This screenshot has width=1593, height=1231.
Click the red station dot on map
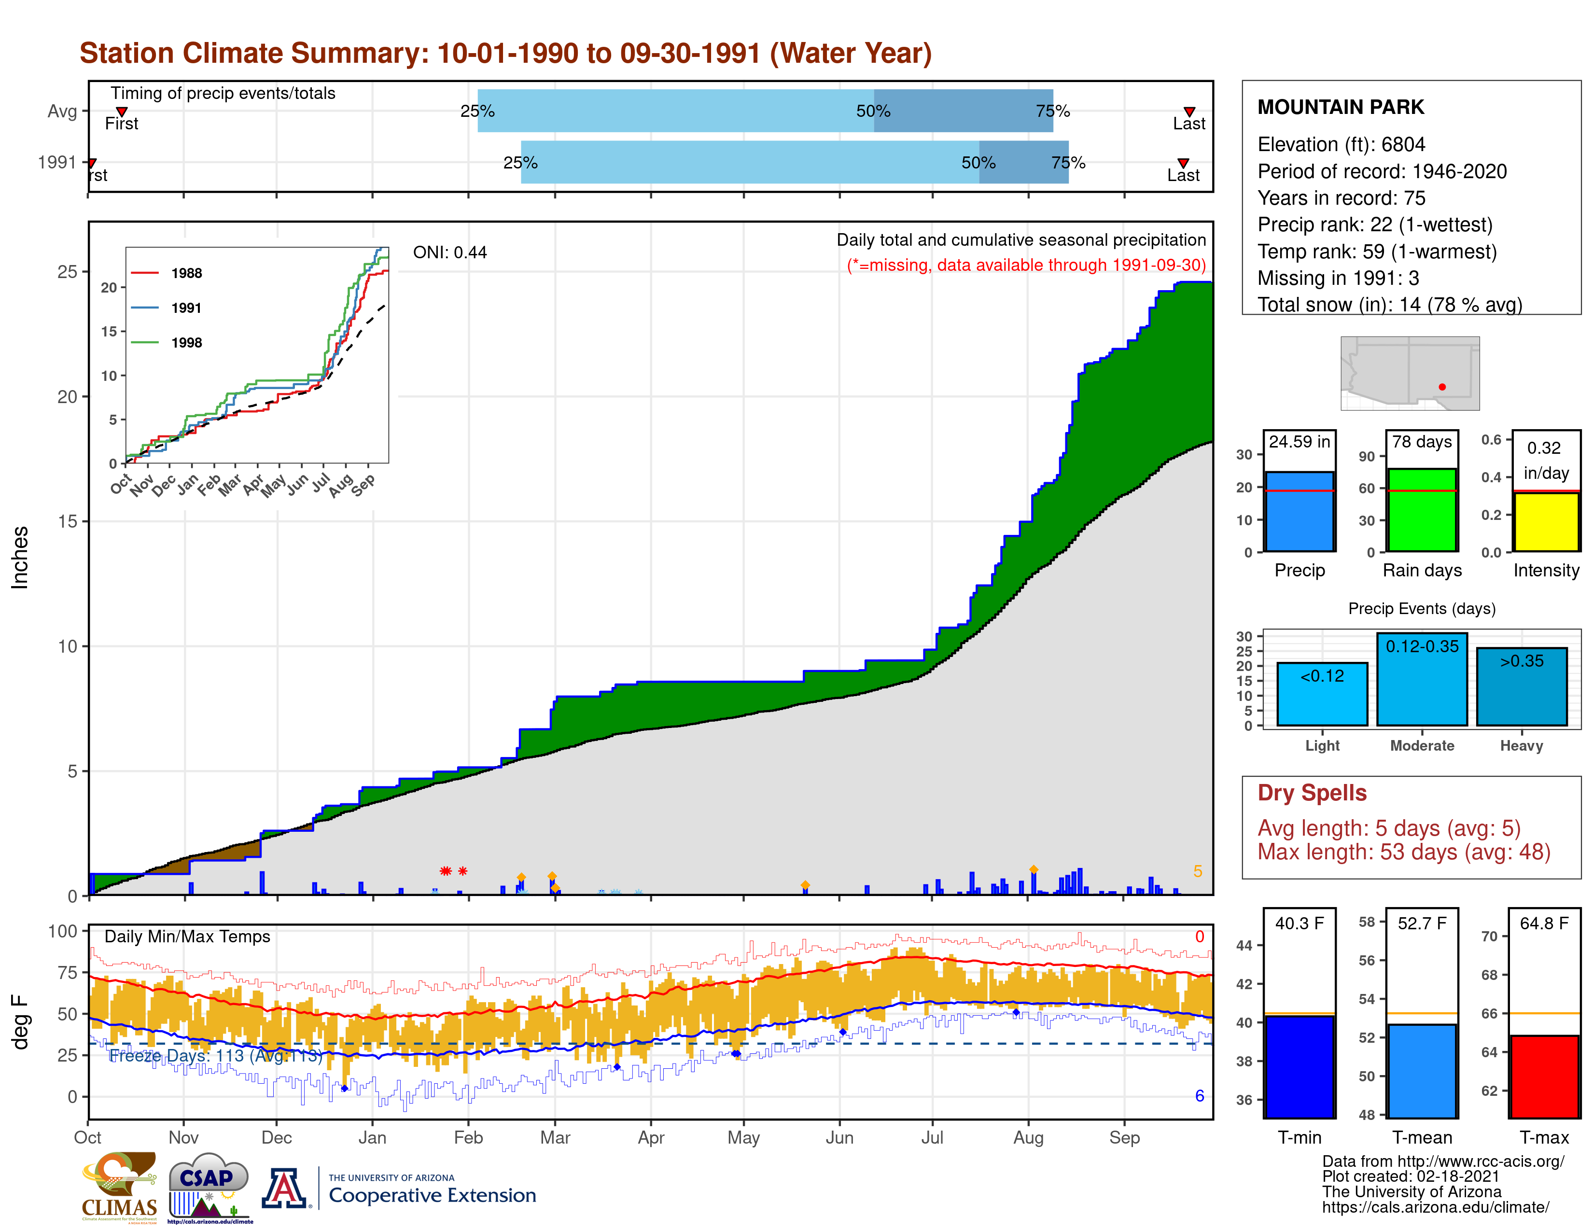tap(1442, 387)
